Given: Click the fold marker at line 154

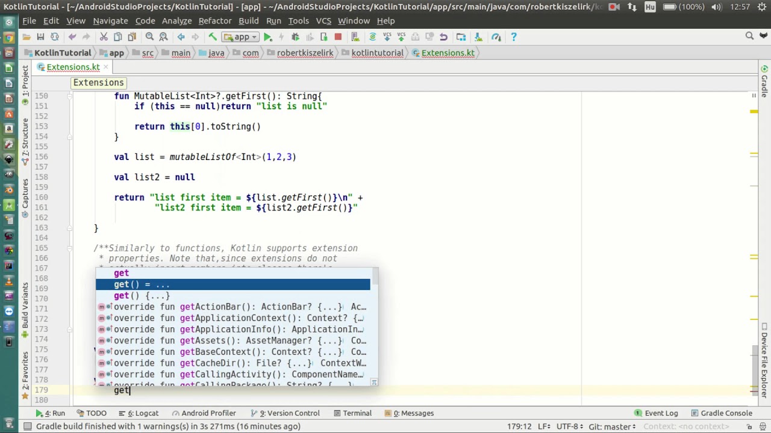Looking at the screenshot, I should [x=70, y=137].
